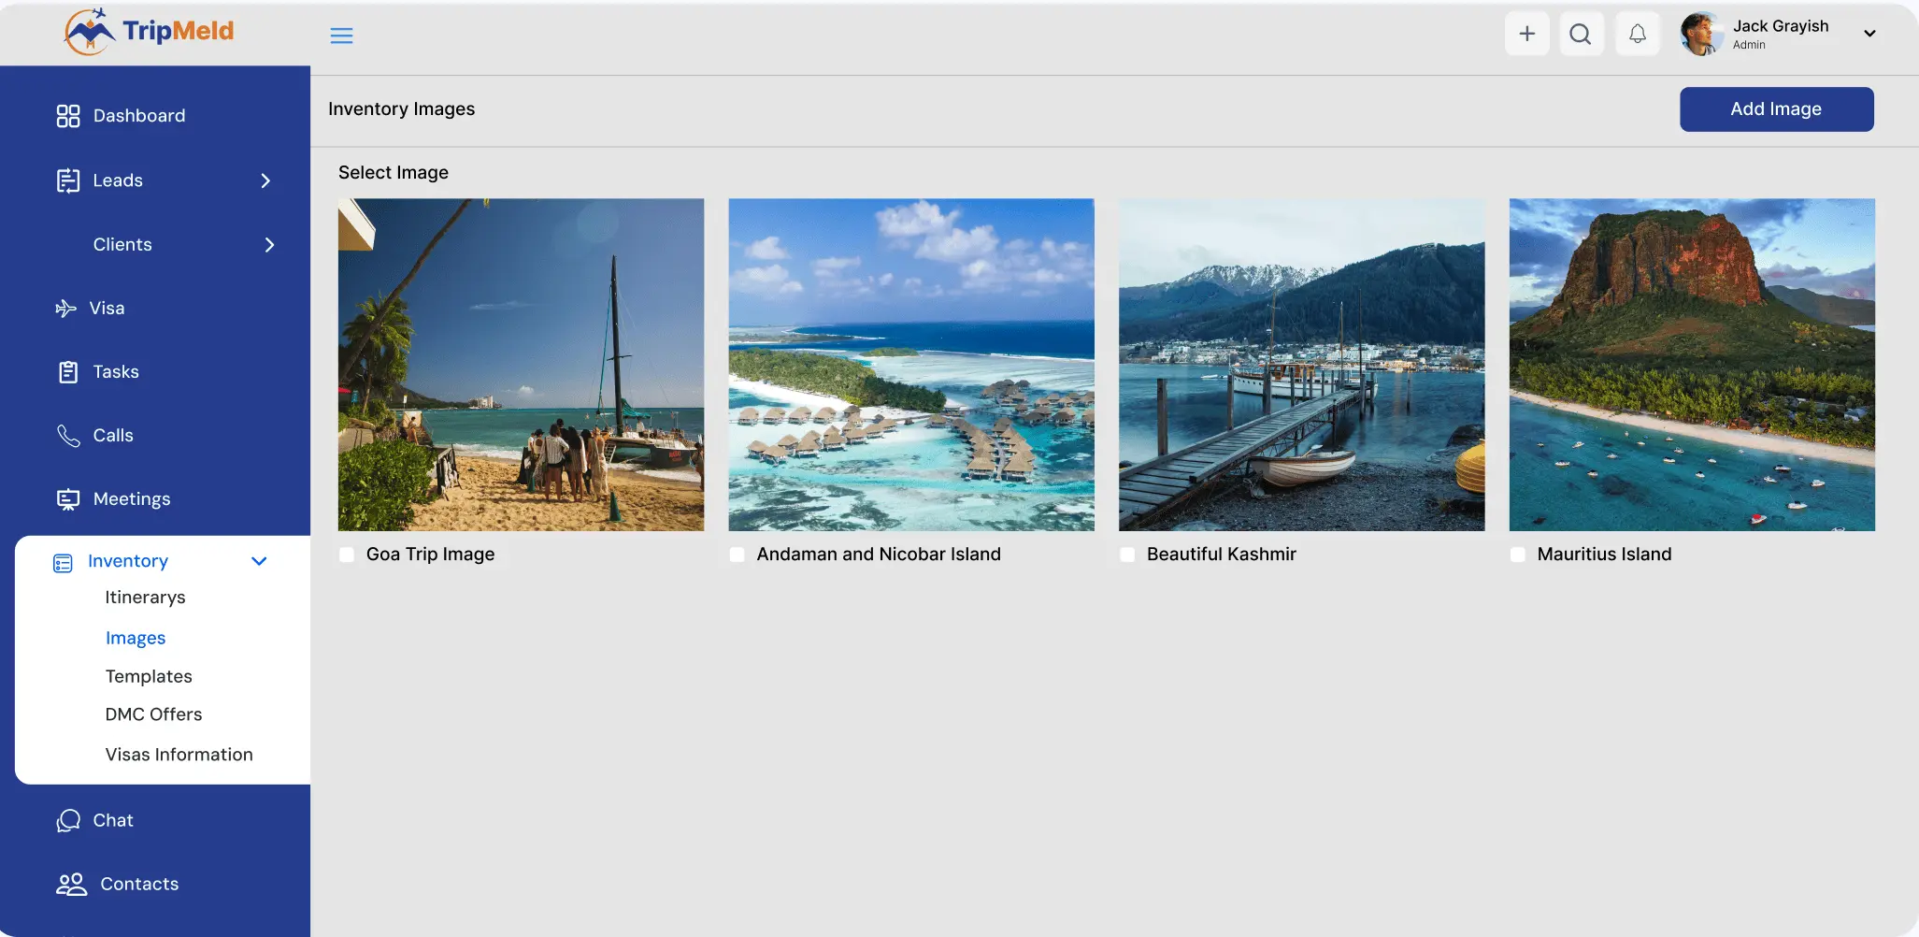Click the plus icon in top bar

coord(1526,34)
